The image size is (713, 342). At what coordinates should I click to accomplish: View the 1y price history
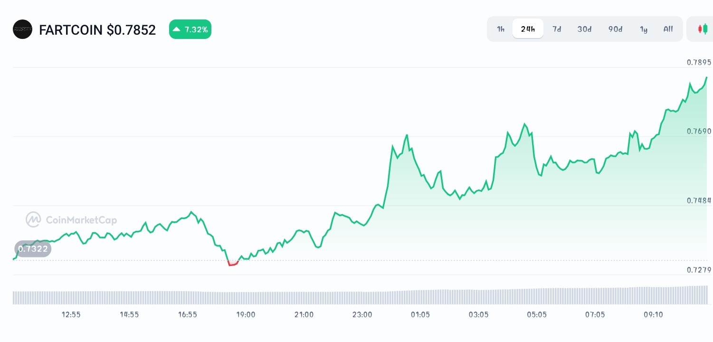(x=644, y=29)
